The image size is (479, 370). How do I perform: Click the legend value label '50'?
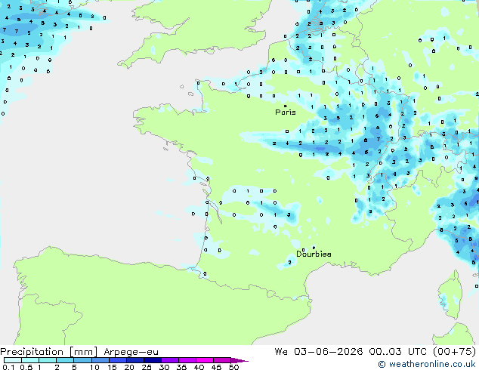(x=233, y=367)
